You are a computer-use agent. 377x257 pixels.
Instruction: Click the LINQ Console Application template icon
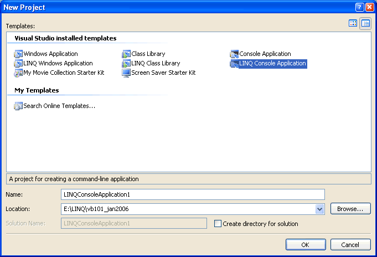(x=234, y=64)
